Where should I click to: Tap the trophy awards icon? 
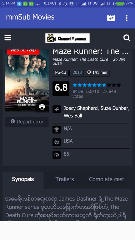[57, 129]
